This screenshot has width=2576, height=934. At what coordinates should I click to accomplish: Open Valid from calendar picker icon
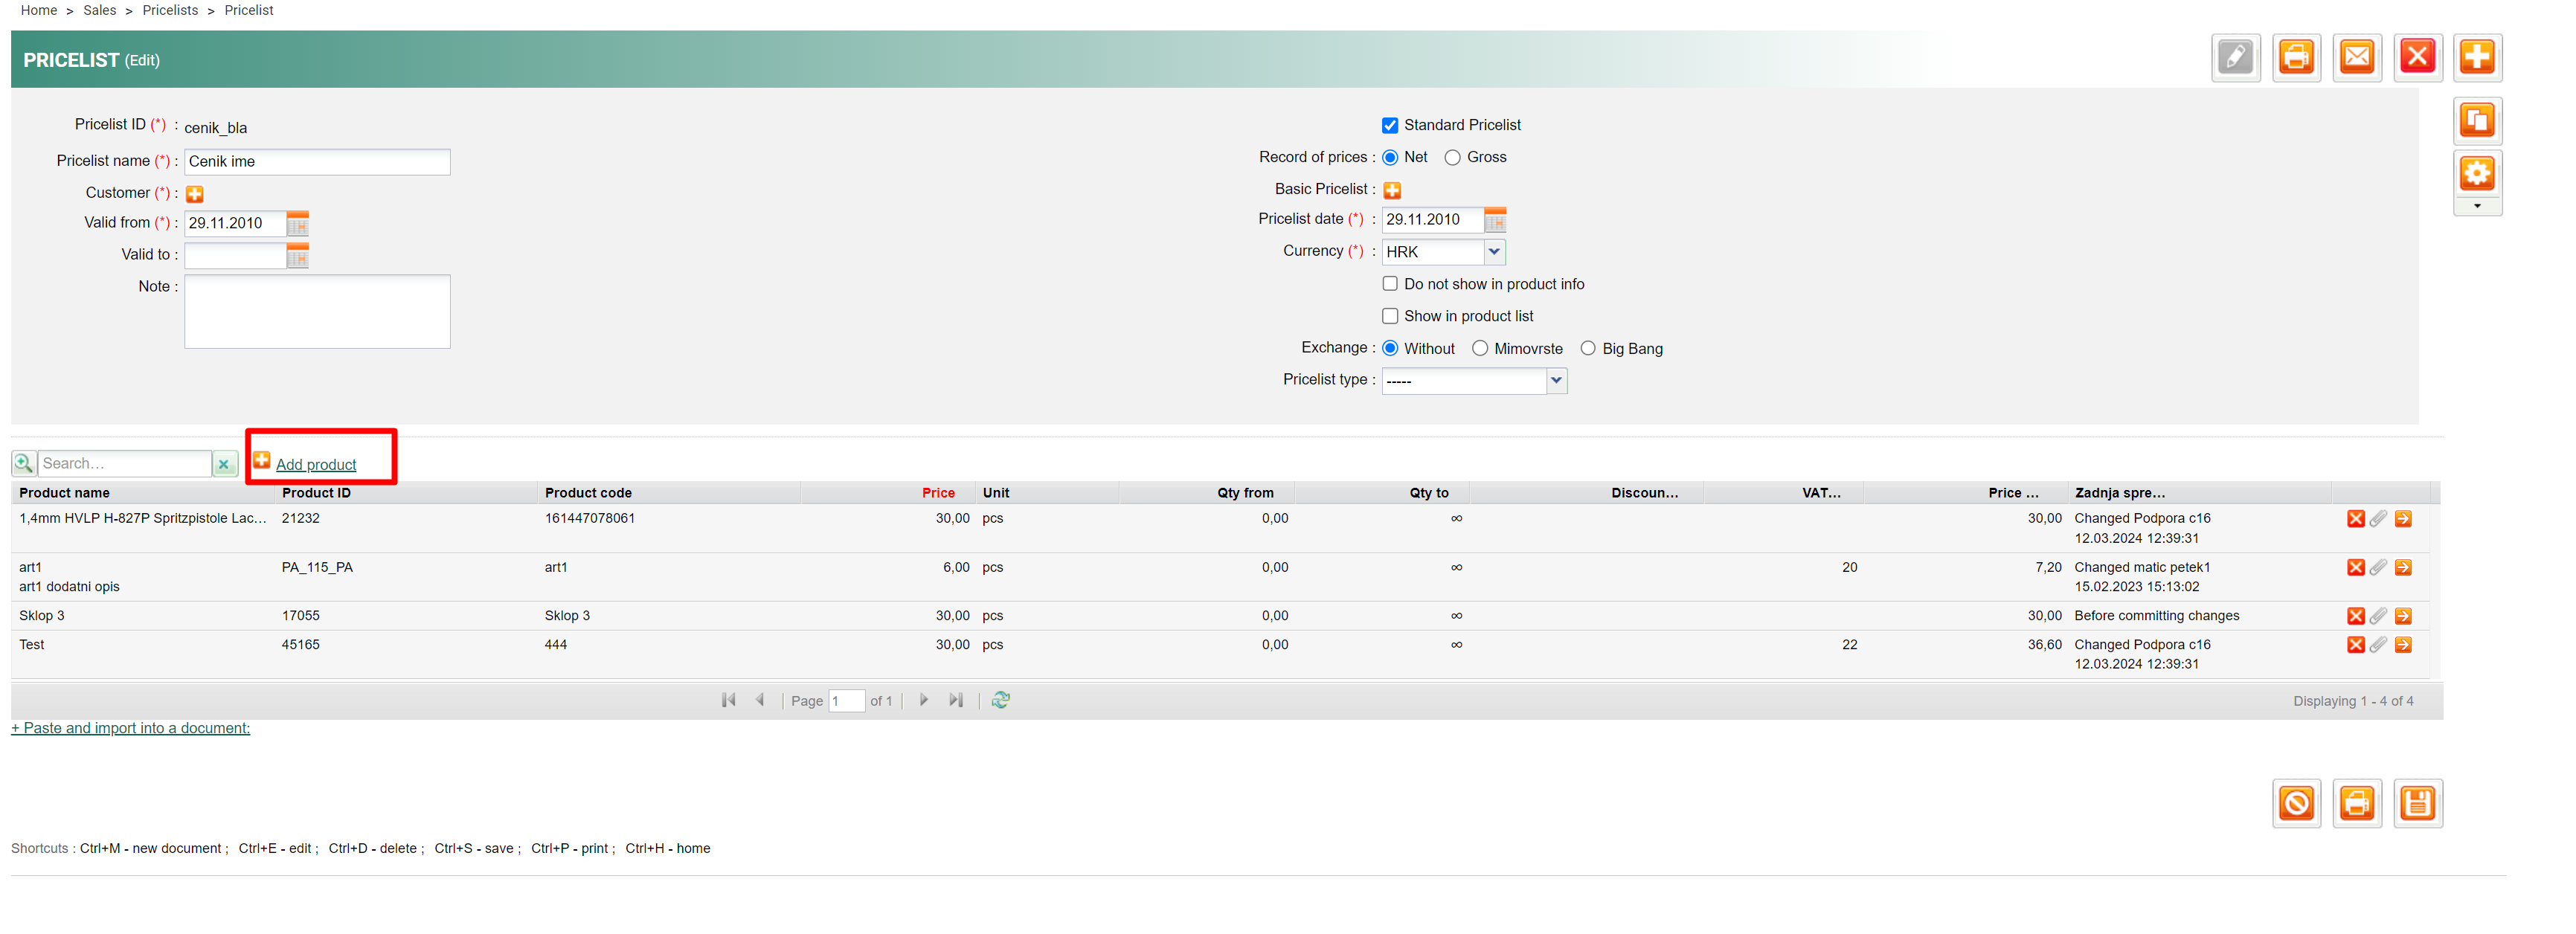(297, 223)
